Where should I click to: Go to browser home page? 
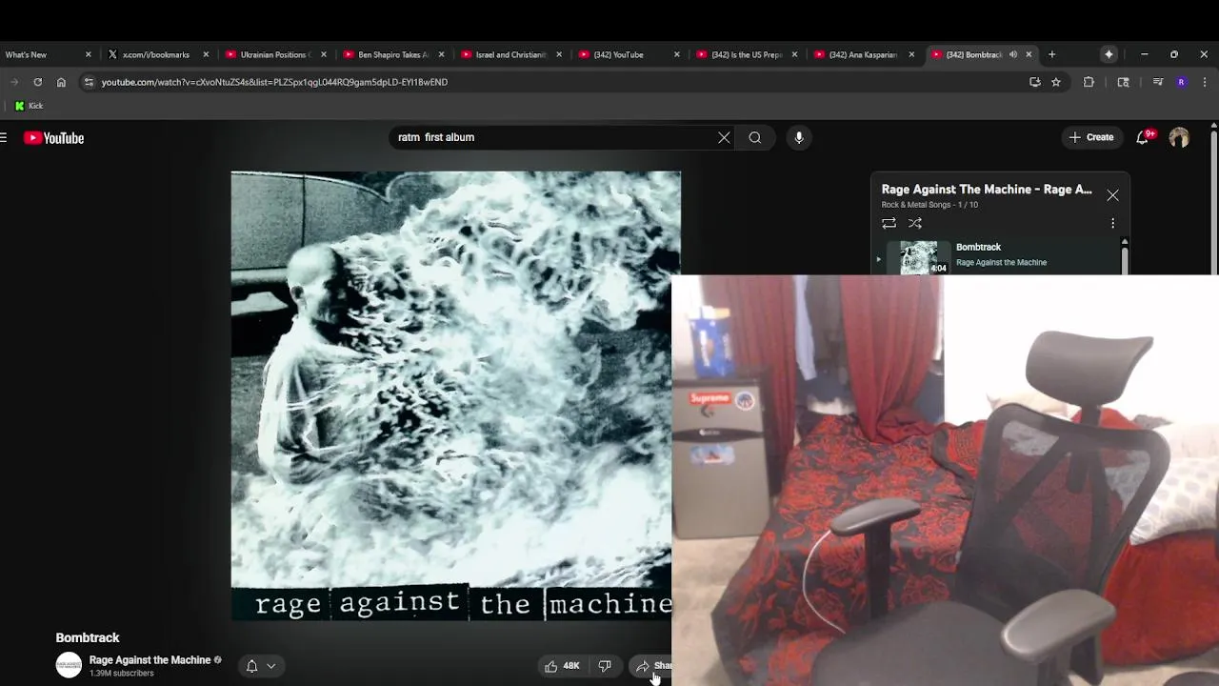[x=61, y=82]
